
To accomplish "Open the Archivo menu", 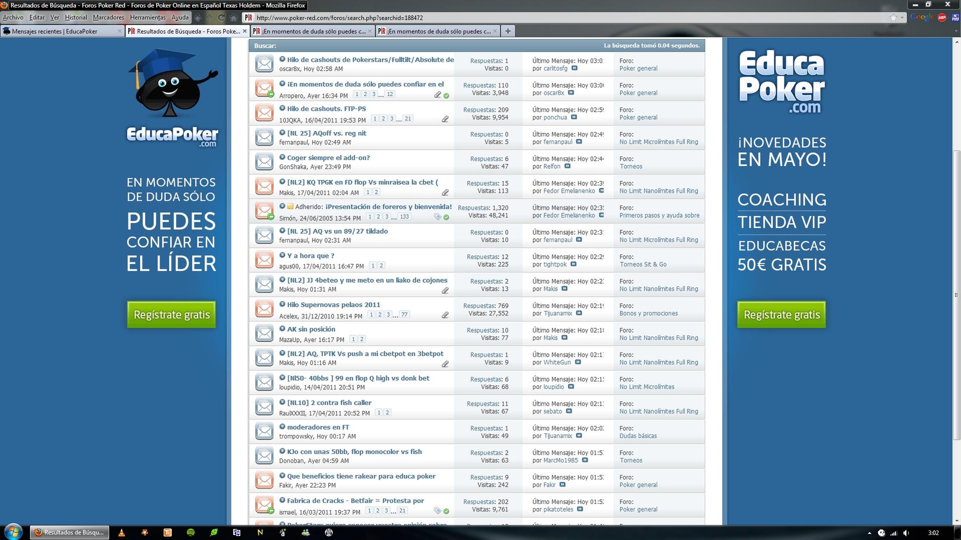I will pyautogui.click(x=13, y=18).
